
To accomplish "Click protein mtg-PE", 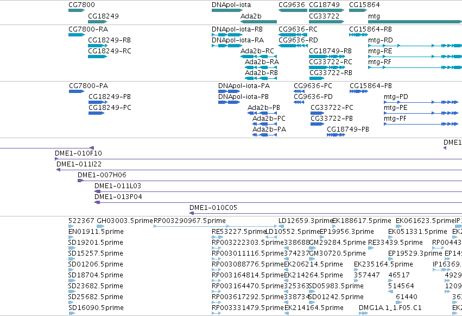I will [x=396, y=108].
